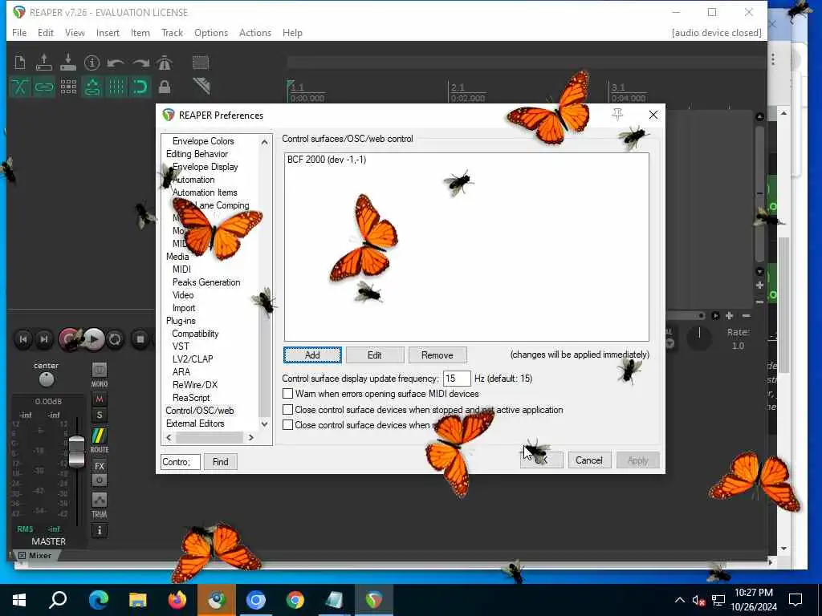Viewport: 822px width, 616px height.
Task: Click the Play transport button
Action: point(94,339)
